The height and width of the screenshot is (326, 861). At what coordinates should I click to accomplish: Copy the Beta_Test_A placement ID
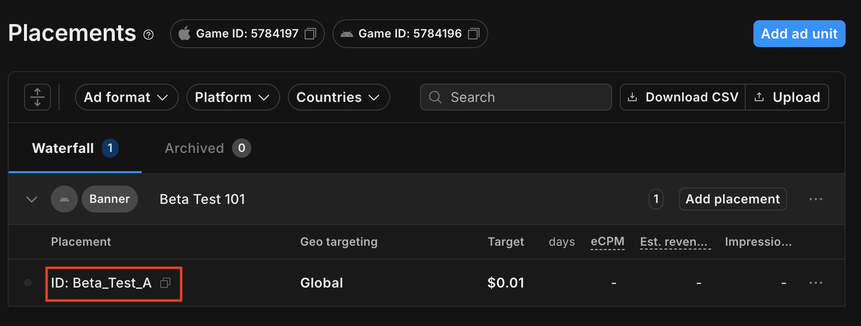[165, 283]
